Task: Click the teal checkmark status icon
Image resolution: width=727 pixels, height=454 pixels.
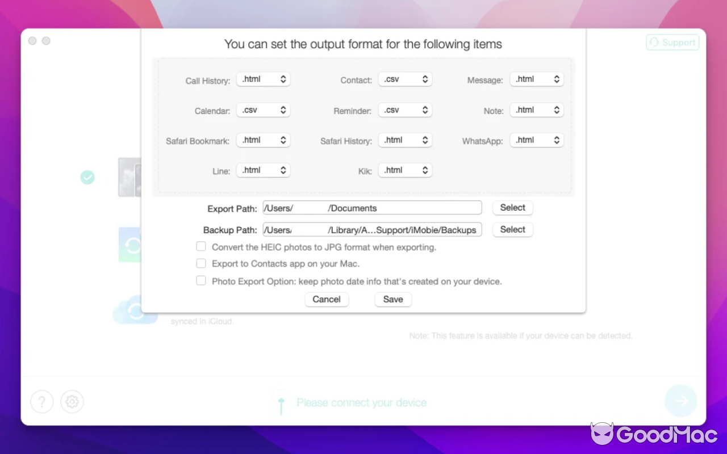Action: click(x=87, y=178)
